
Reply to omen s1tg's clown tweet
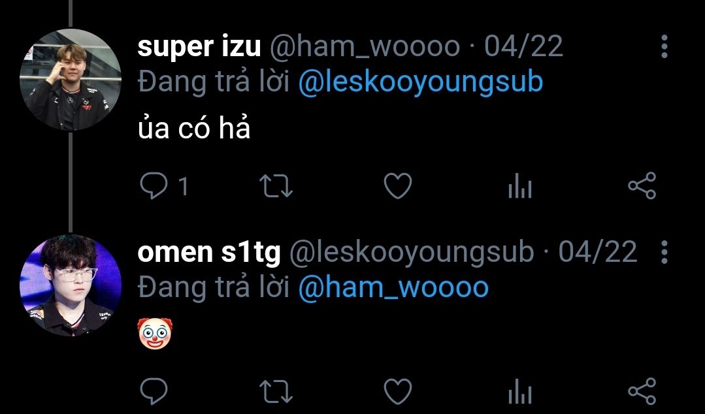click(x=154, y=392)
